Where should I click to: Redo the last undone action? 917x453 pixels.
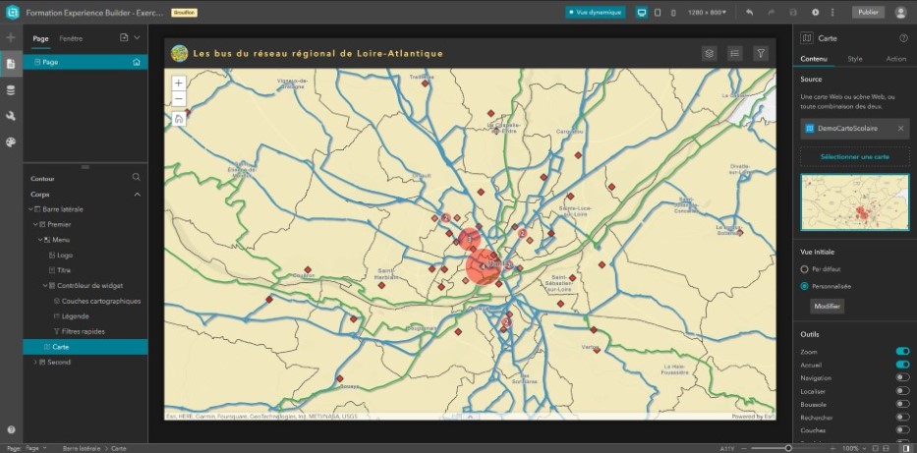pos(771,12)
